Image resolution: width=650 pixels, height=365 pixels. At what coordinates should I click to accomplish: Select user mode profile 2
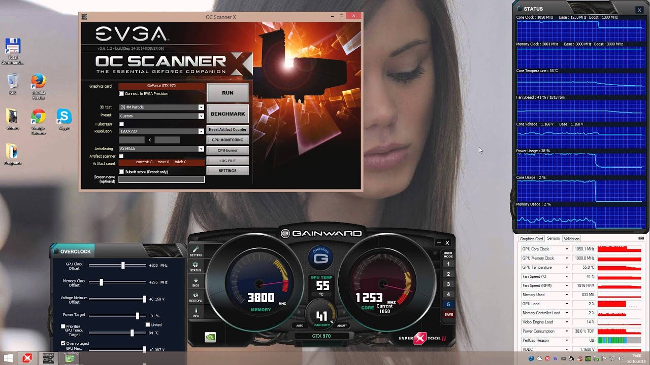pos(448,274)
